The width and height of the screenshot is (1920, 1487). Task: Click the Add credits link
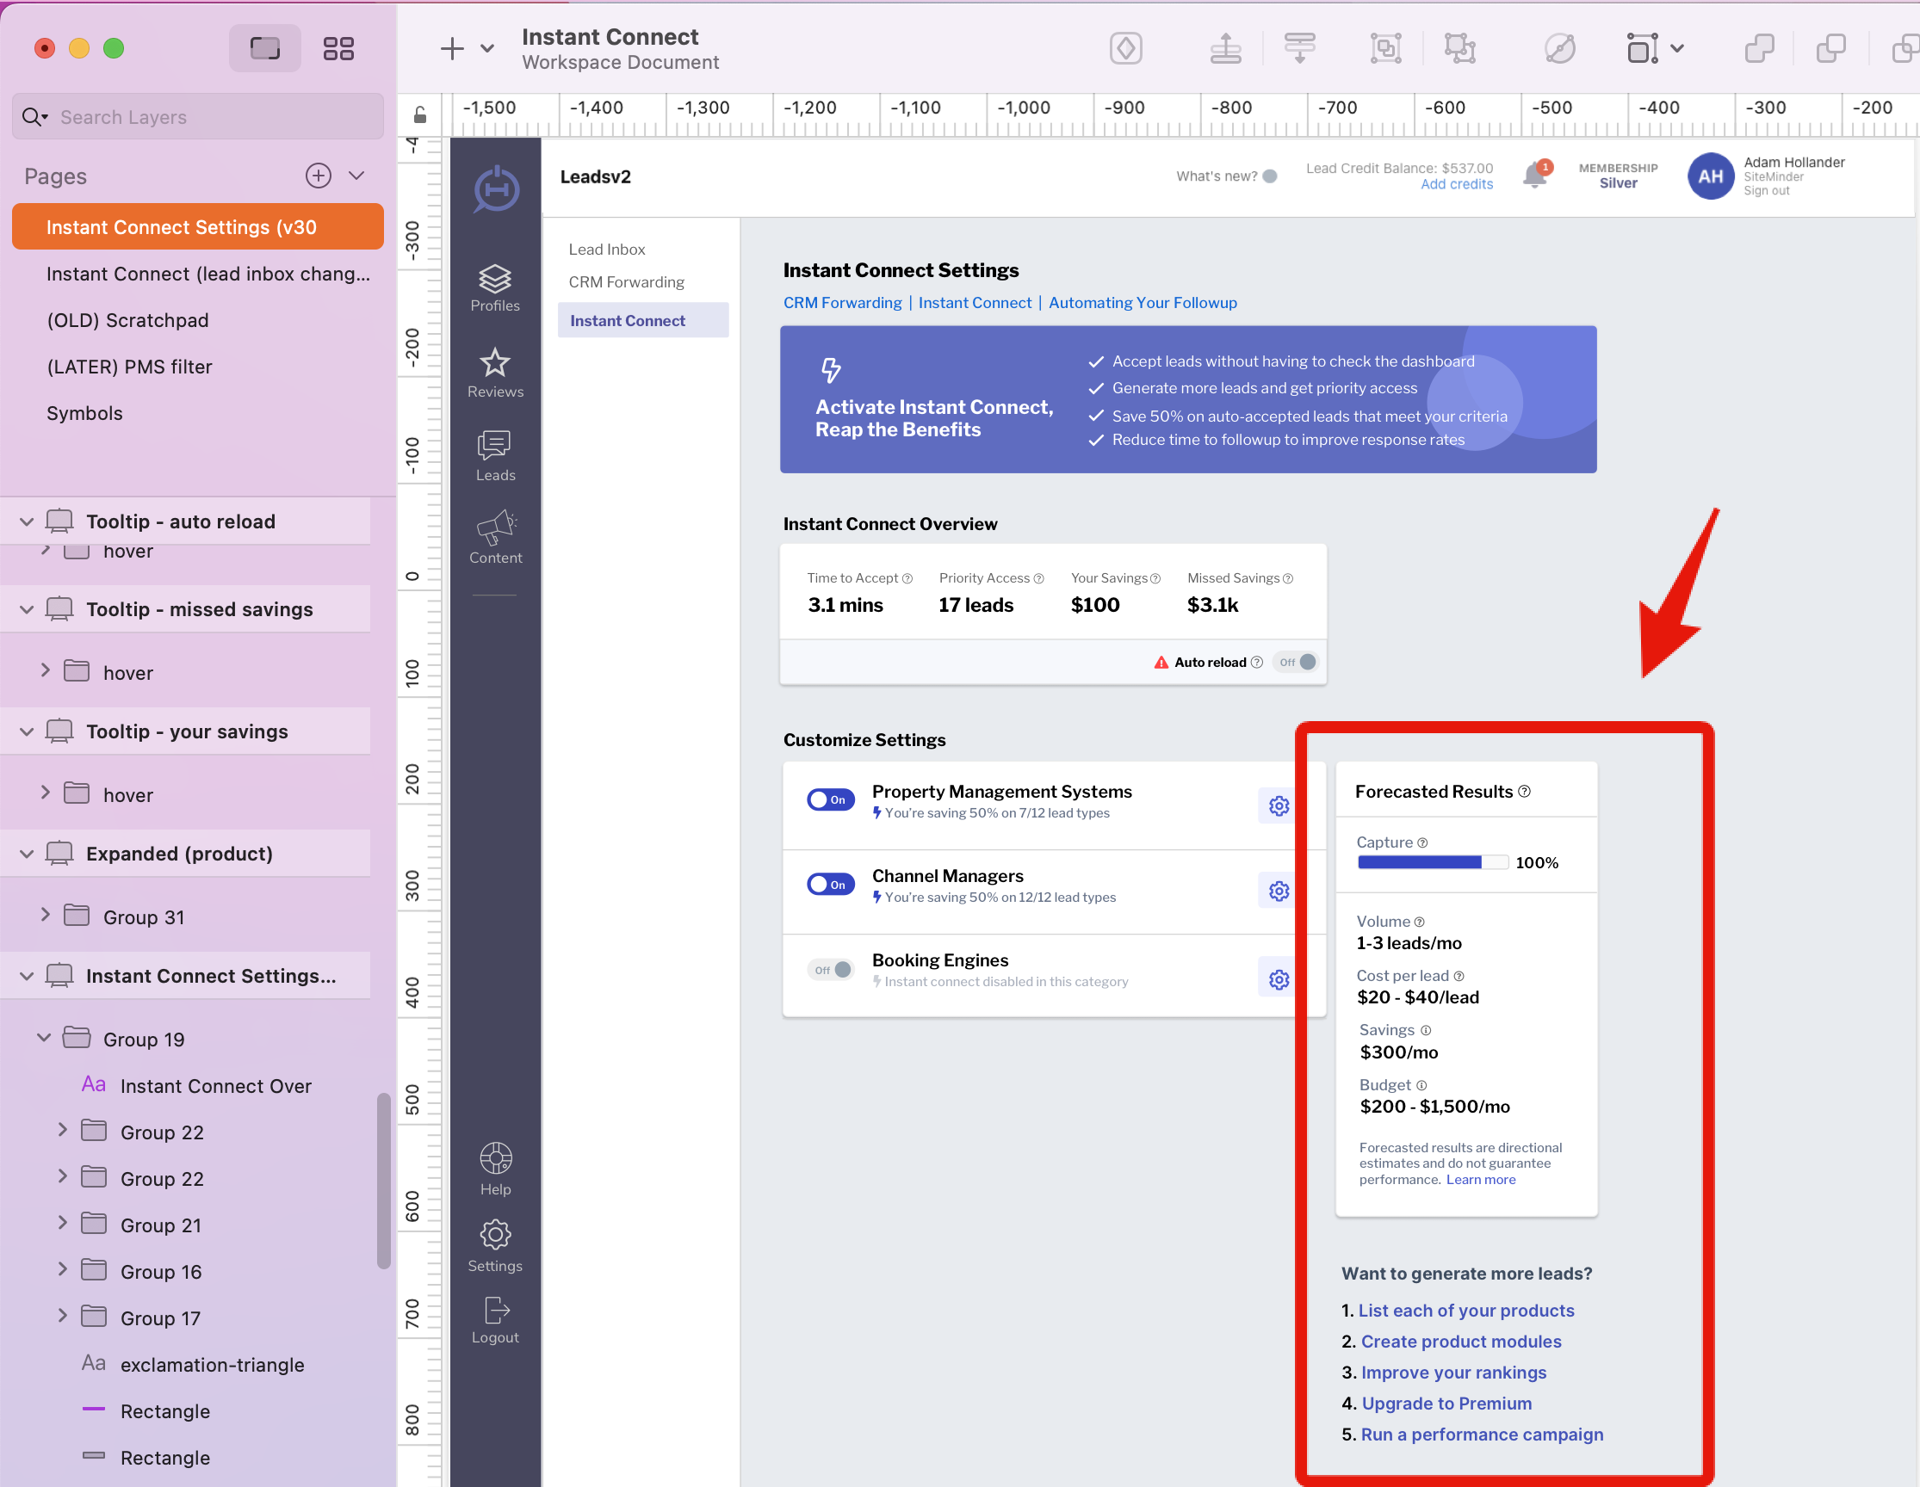1456,184
